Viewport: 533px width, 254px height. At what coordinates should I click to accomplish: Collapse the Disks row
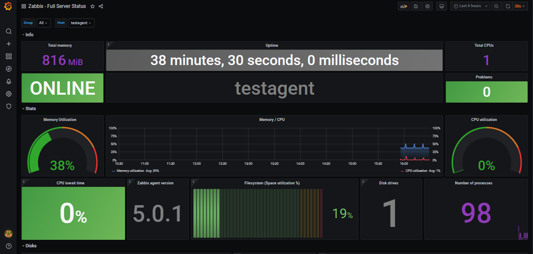29,246
